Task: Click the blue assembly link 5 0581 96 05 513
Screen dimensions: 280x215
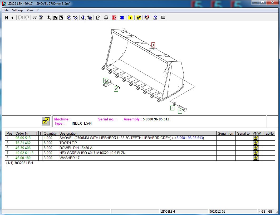Action: [190, 138]
